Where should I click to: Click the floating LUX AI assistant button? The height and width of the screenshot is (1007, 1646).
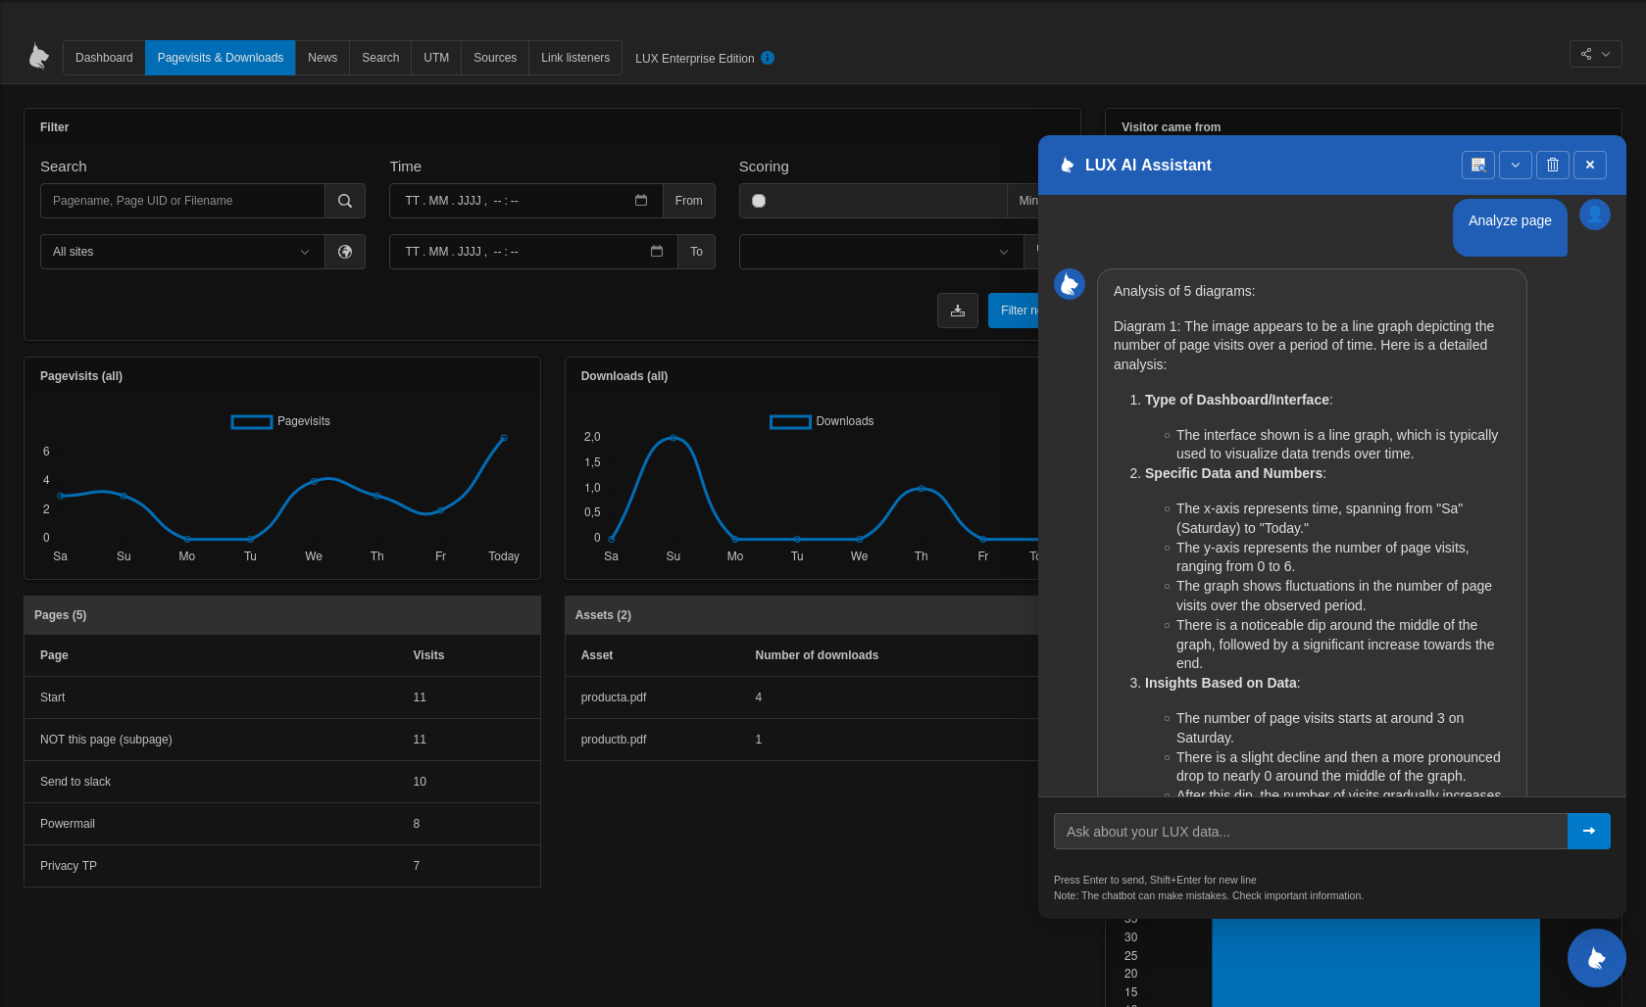tap(1596, 958)
